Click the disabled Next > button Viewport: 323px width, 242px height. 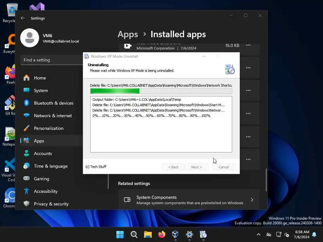197,167
